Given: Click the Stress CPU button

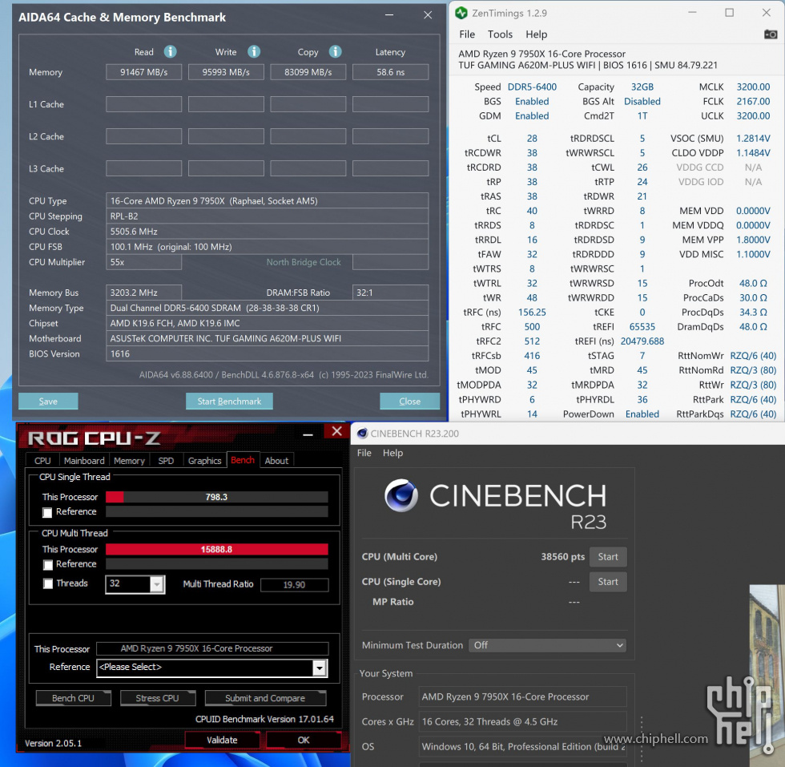Looking at the screenshot, I should click(157, 698).
